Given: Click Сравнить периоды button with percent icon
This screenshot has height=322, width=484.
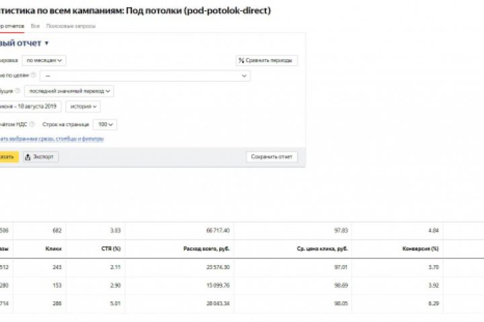Looking at the screenshot, I should tap(266, 60).
